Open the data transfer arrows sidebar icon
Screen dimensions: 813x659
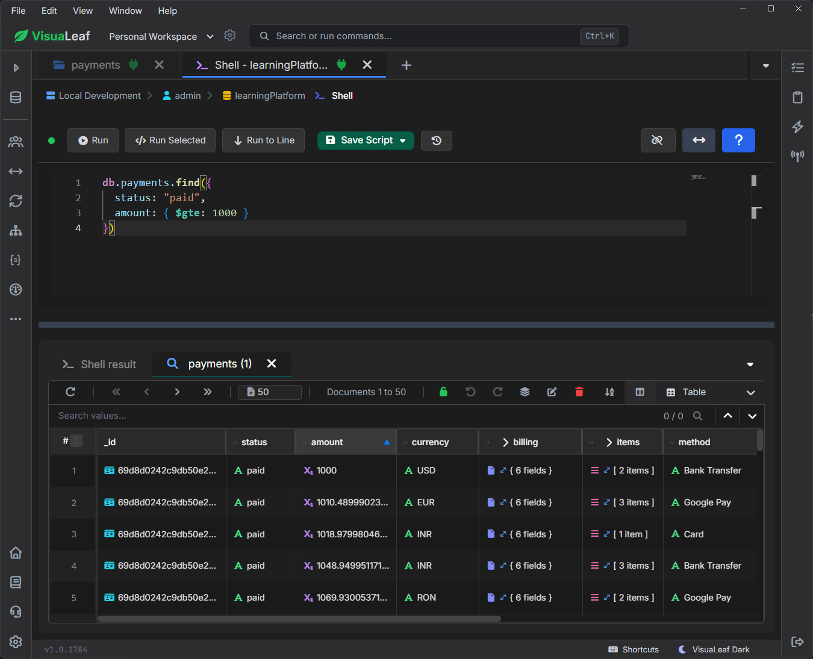point(16,172)
